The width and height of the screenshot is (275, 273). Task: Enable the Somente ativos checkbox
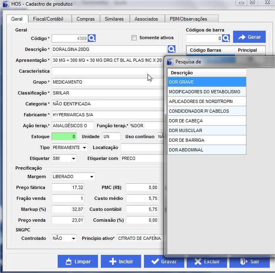(134, 38)
